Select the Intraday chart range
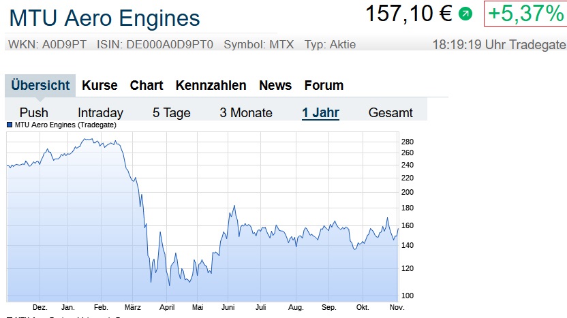The height and width of the screenshot is (318, 567). tap(101, 113)
